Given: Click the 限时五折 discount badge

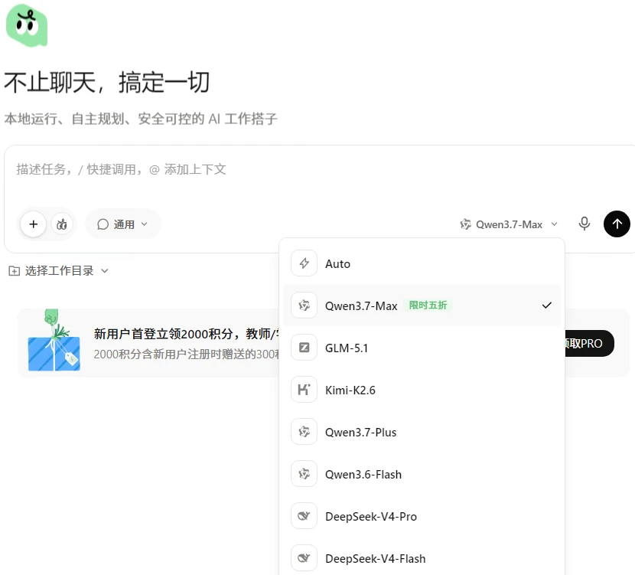Looking at the screenshot, I should point(428,305).
